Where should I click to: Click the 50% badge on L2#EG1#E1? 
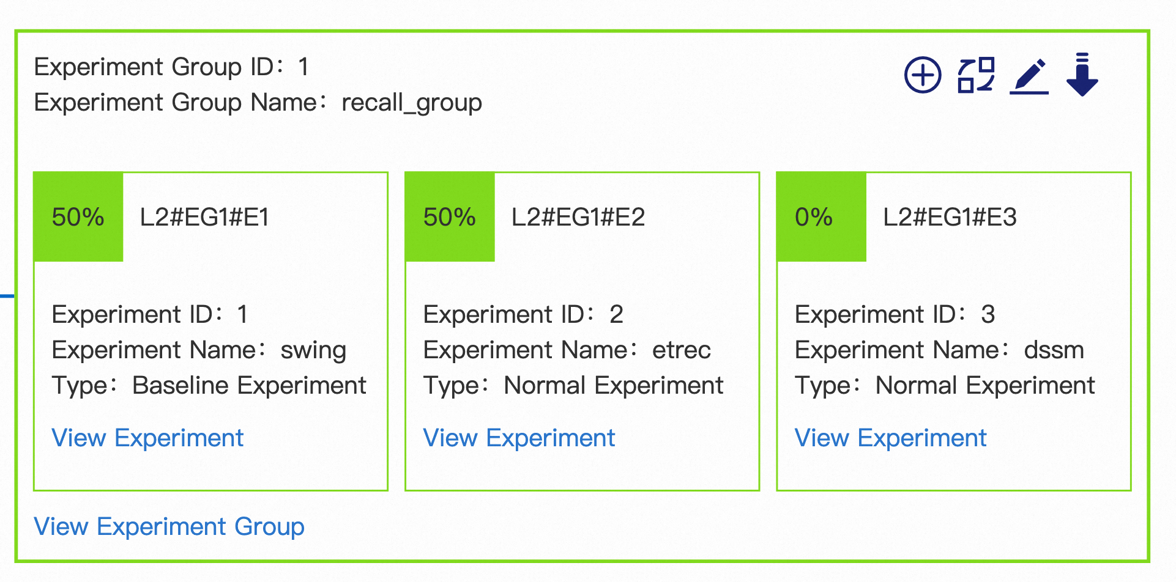click(x=78, y=217)
